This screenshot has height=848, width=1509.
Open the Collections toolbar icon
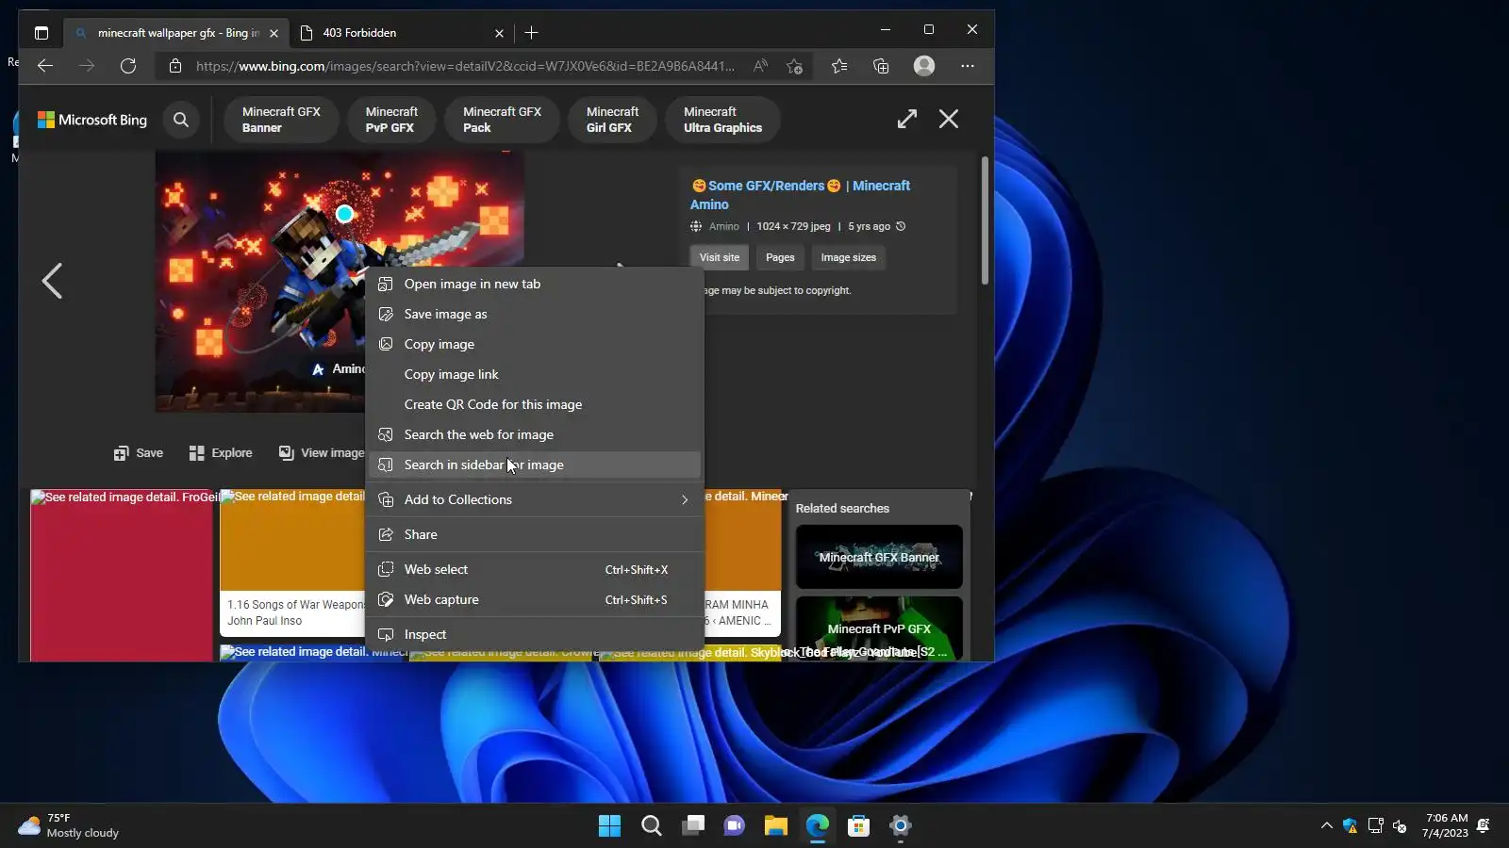coord(881,66)
